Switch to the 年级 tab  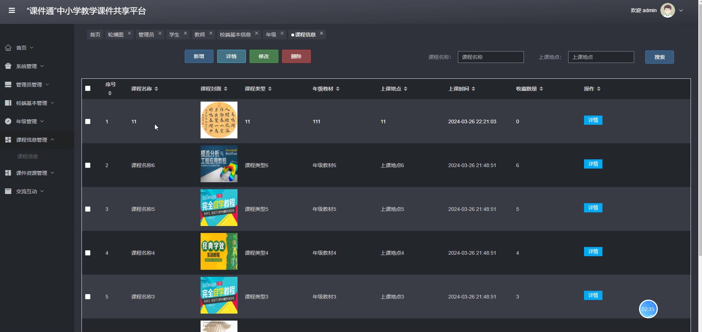271,35
